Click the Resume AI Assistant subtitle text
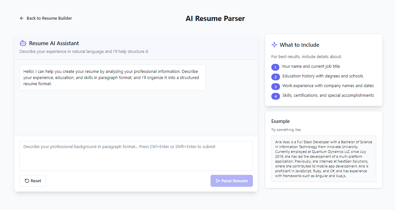Image resolution: width=395 pixels, height=210 pixels. coord(84,51)
